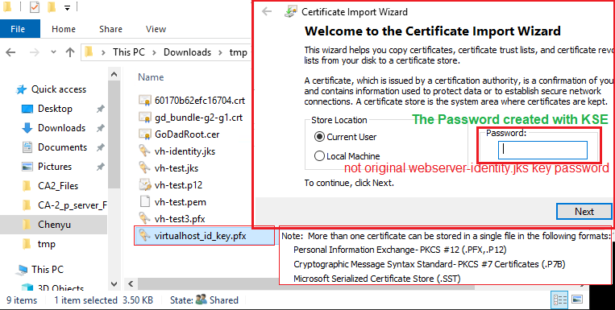Open CA-2_p_server_F folder in navigation pane
The width and height of the screenshot is (615, 310).
(x=73, y=205)
